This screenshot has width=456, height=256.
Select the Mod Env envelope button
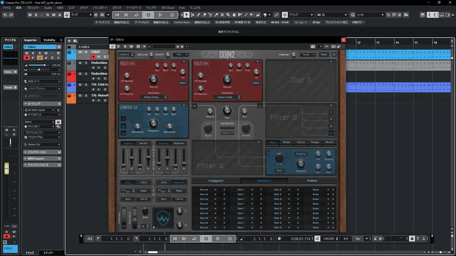coord(143,143)
